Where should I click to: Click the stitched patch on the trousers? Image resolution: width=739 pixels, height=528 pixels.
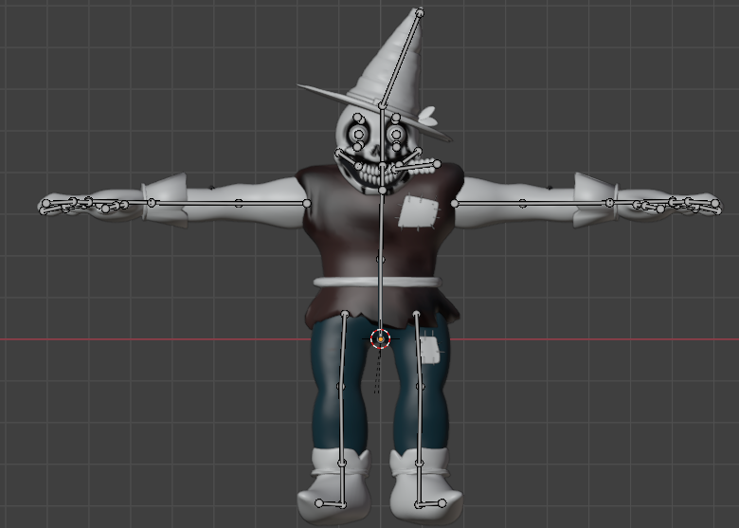tap(429, 351)
